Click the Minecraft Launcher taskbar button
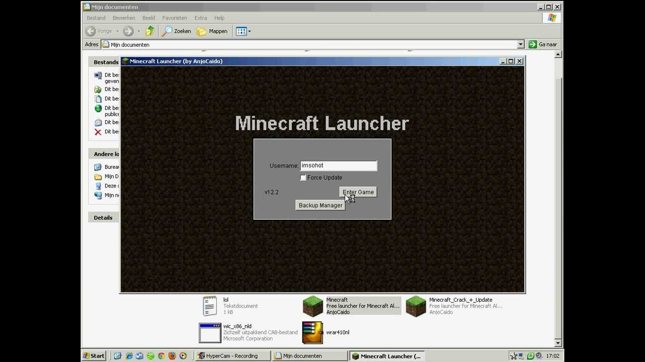The height and width of the screenshot is (362, 645). pyautogui.click(x=386, y=356)
